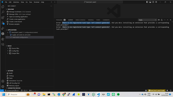Go forward with the navigation arrow
The image size is (173, 97).
pos(55,2)
